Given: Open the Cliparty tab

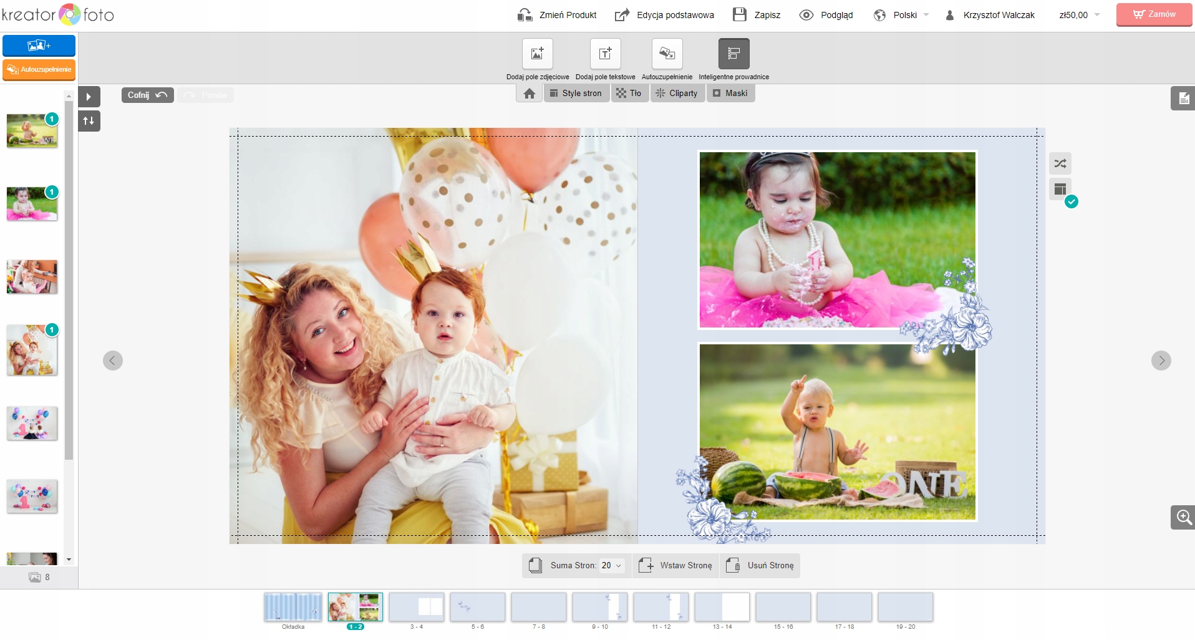Looking at the screenshot, I should pyautogui.click(x=677, y=94).
